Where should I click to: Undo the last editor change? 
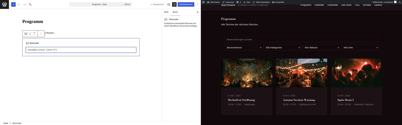click(x=19, y=4)
